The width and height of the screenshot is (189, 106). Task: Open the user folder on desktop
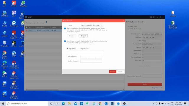(5, 4)
